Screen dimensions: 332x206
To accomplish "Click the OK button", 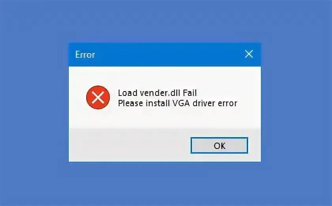I will 219,145.
